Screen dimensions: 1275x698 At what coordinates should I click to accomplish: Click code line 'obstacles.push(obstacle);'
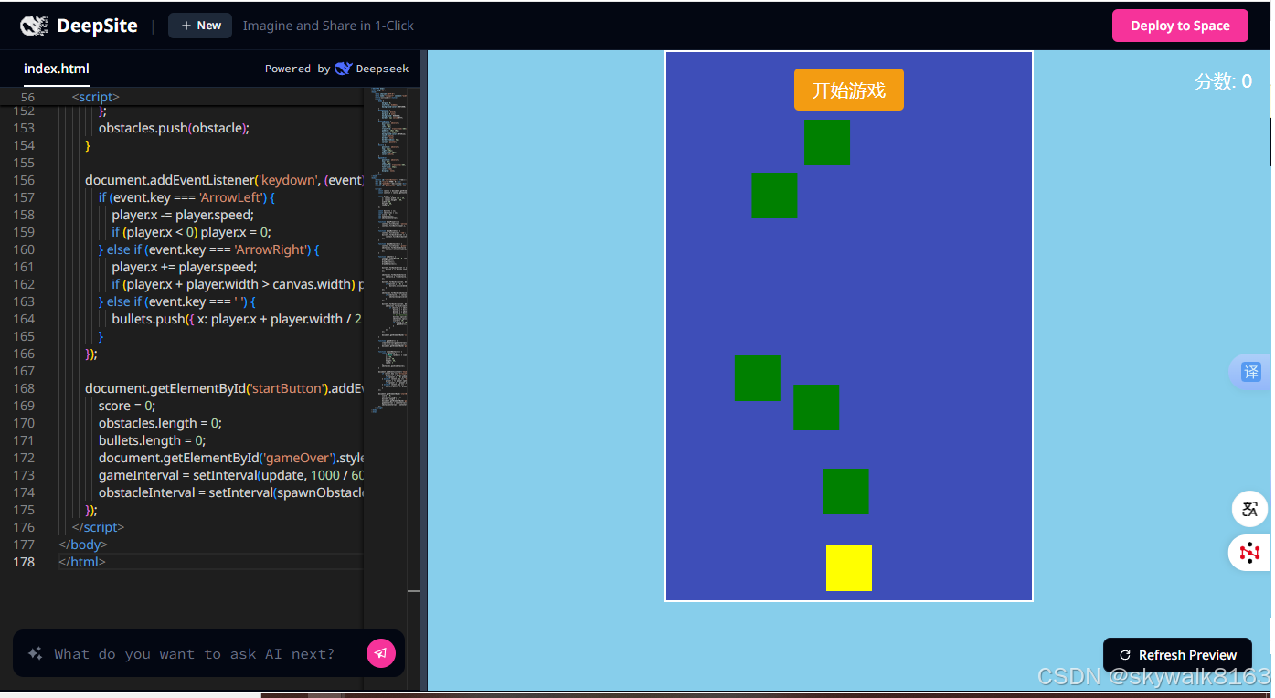tap(174, 128)
